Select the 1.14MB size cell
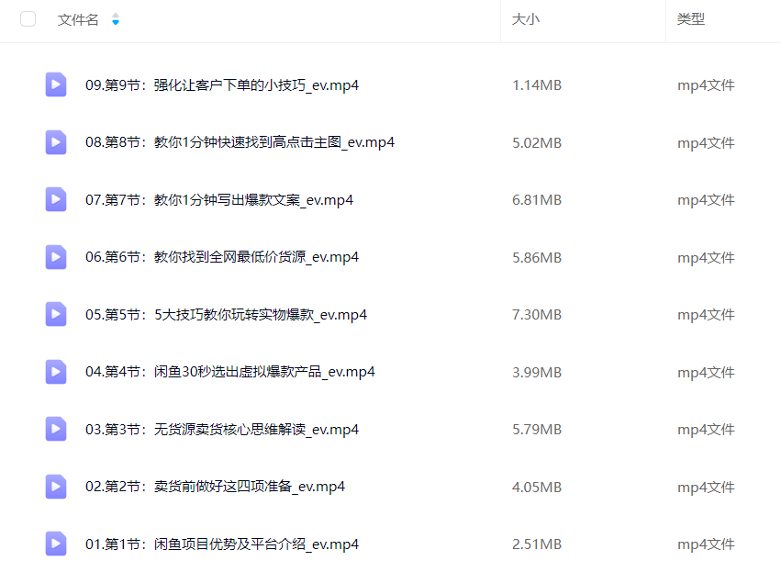This screenshot has height=561, width=781. coord(537,85)
